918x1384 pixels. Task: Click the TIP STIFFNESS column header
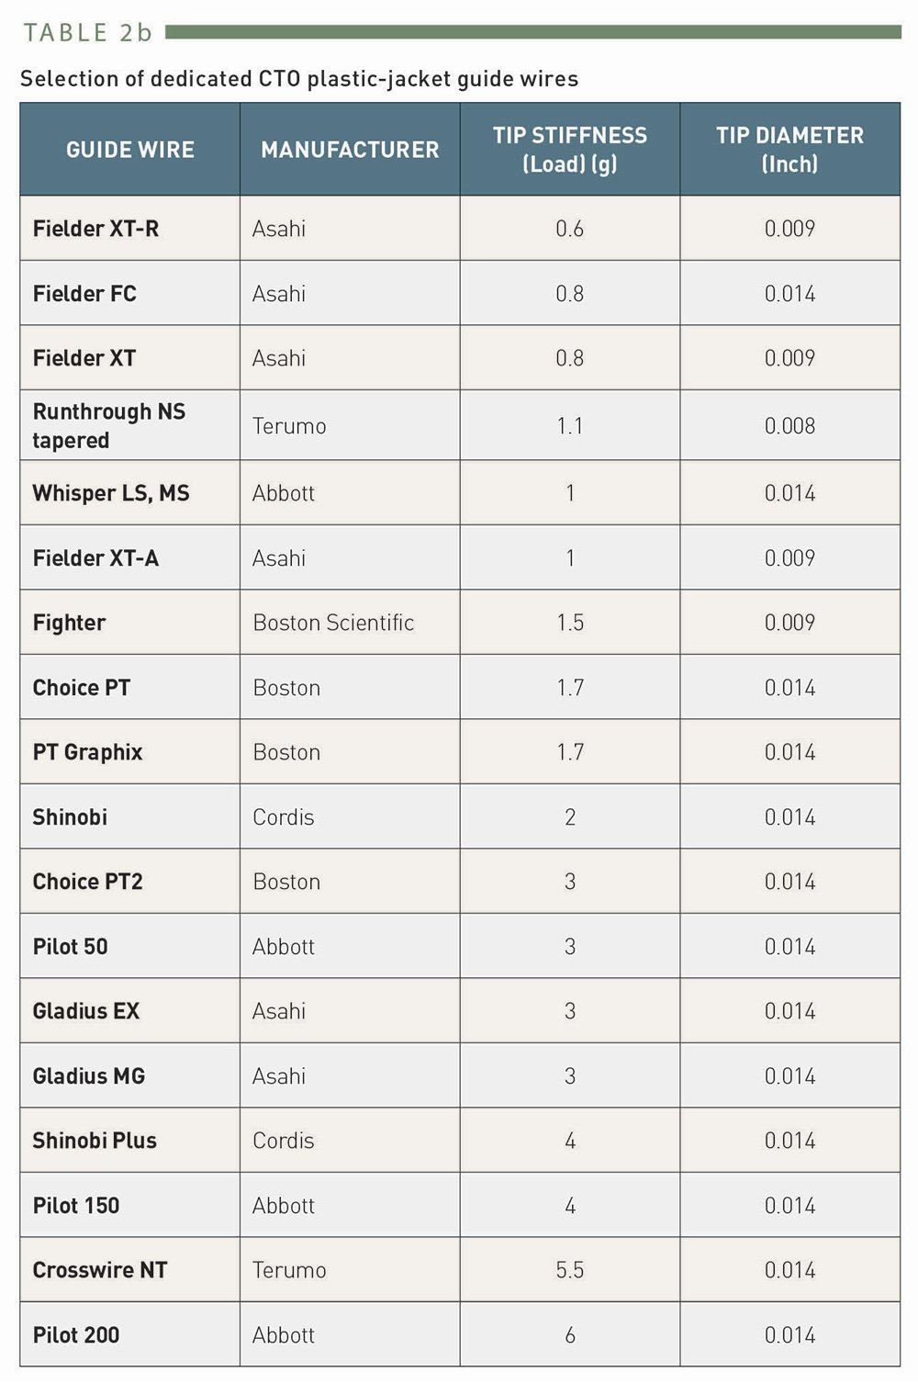(569, 150)
